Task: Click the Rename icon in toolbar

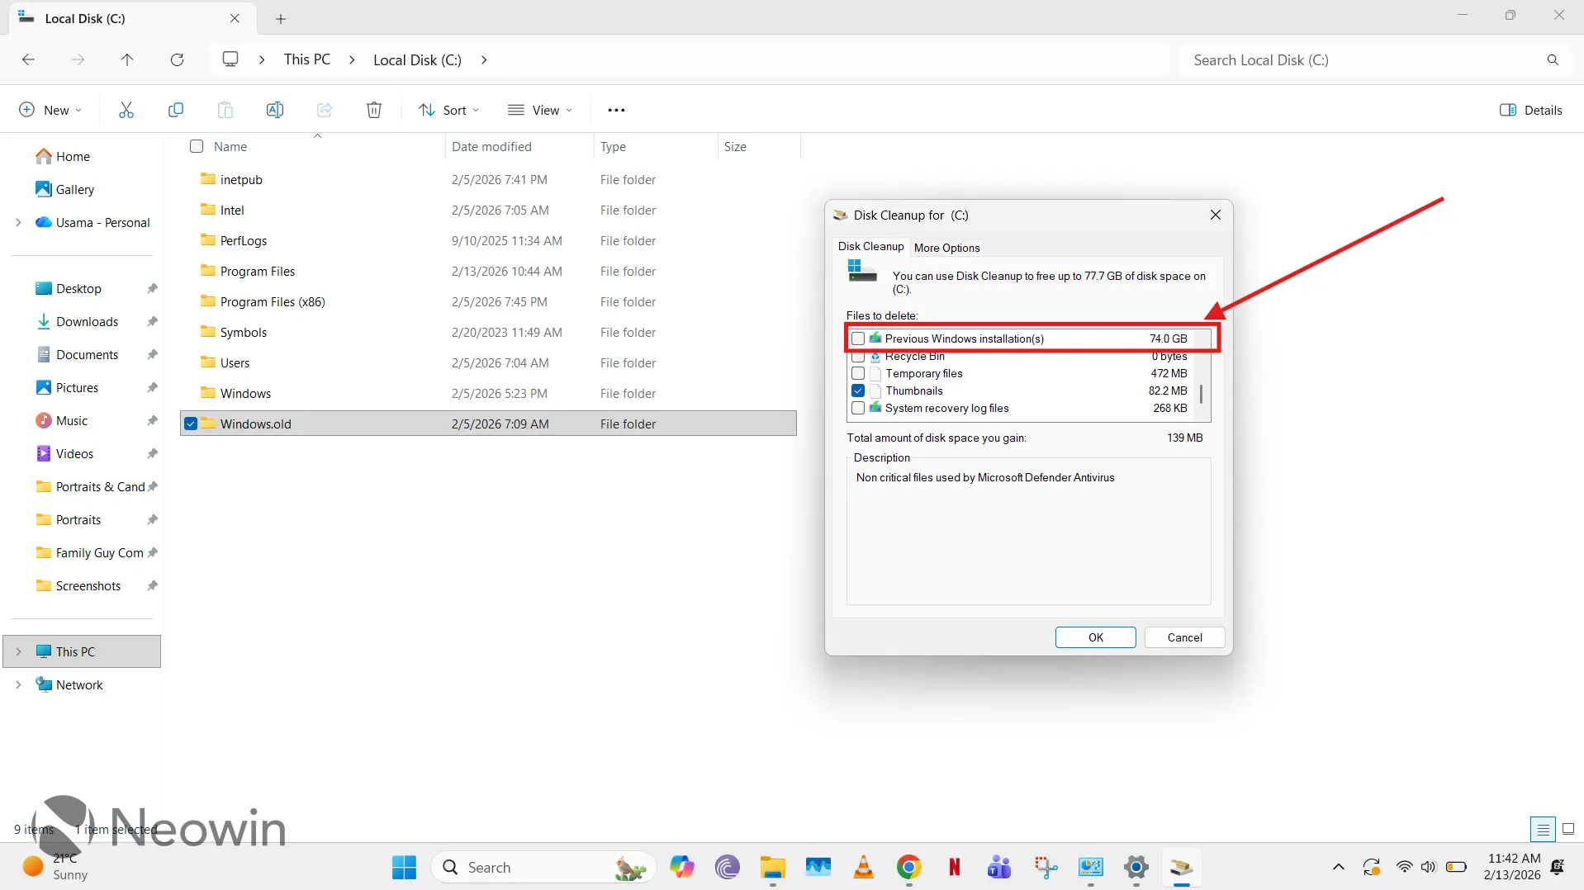Action: click(275, 110)
